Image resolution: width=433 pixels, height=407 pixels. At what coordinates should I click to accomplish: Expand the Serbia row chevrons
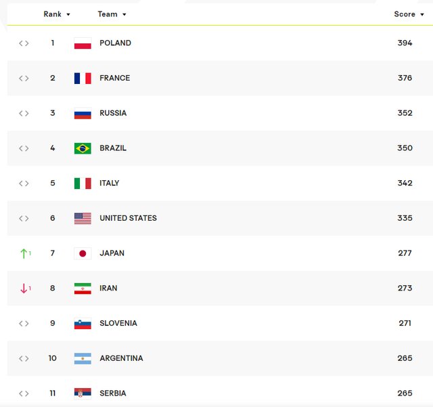24,393
